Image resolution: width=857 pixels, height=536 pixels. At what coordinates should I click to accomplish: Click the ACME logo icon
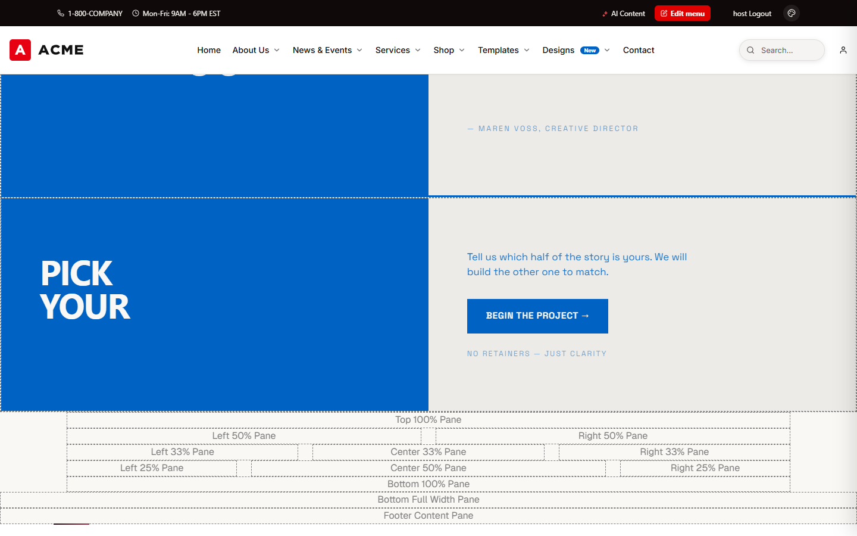tap(20, 50)
